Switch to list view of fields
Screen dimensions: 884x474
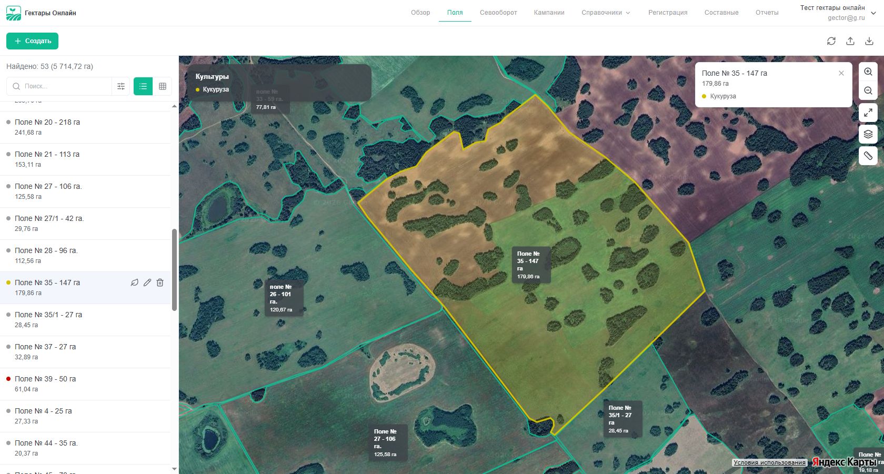[x=143, y=86]
